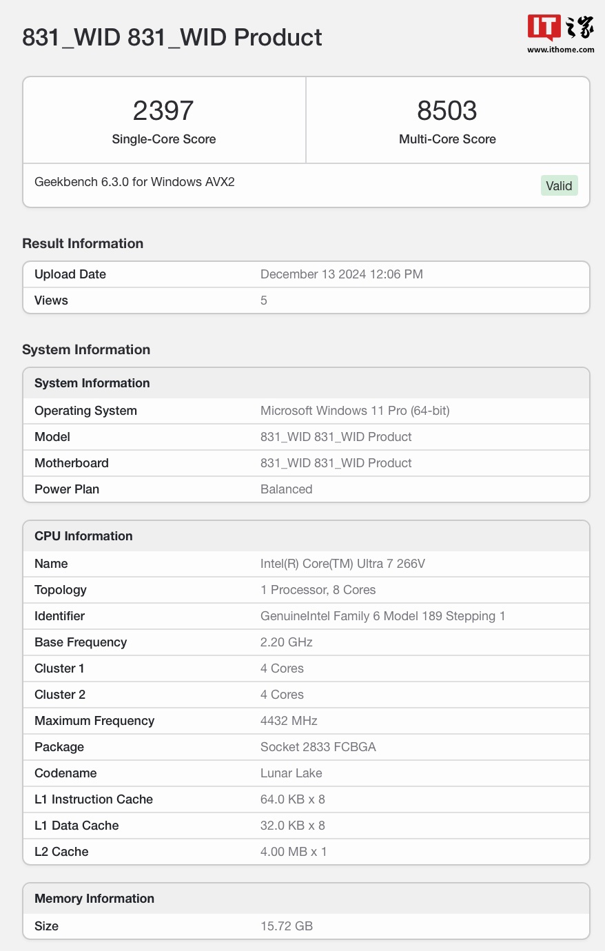Click the 2.20 GHz value
Viewport: 605px width, 951px height.
[287, 642]
